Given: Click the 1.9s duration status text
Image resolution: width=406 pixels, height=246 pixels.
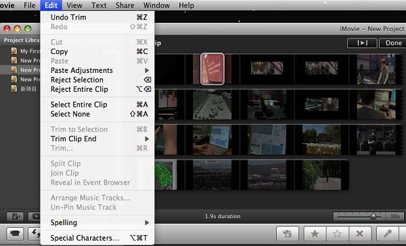Looking at the screenshot, I should point(223,216).
